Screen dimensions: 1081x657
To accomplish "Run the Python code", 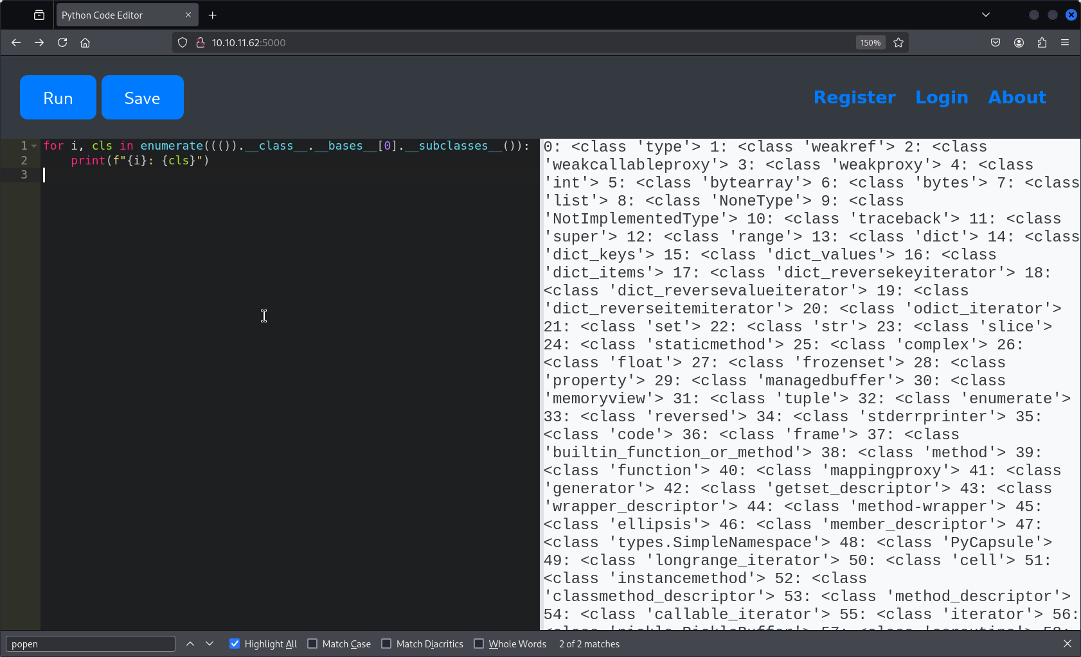I will tap(58, 98).
